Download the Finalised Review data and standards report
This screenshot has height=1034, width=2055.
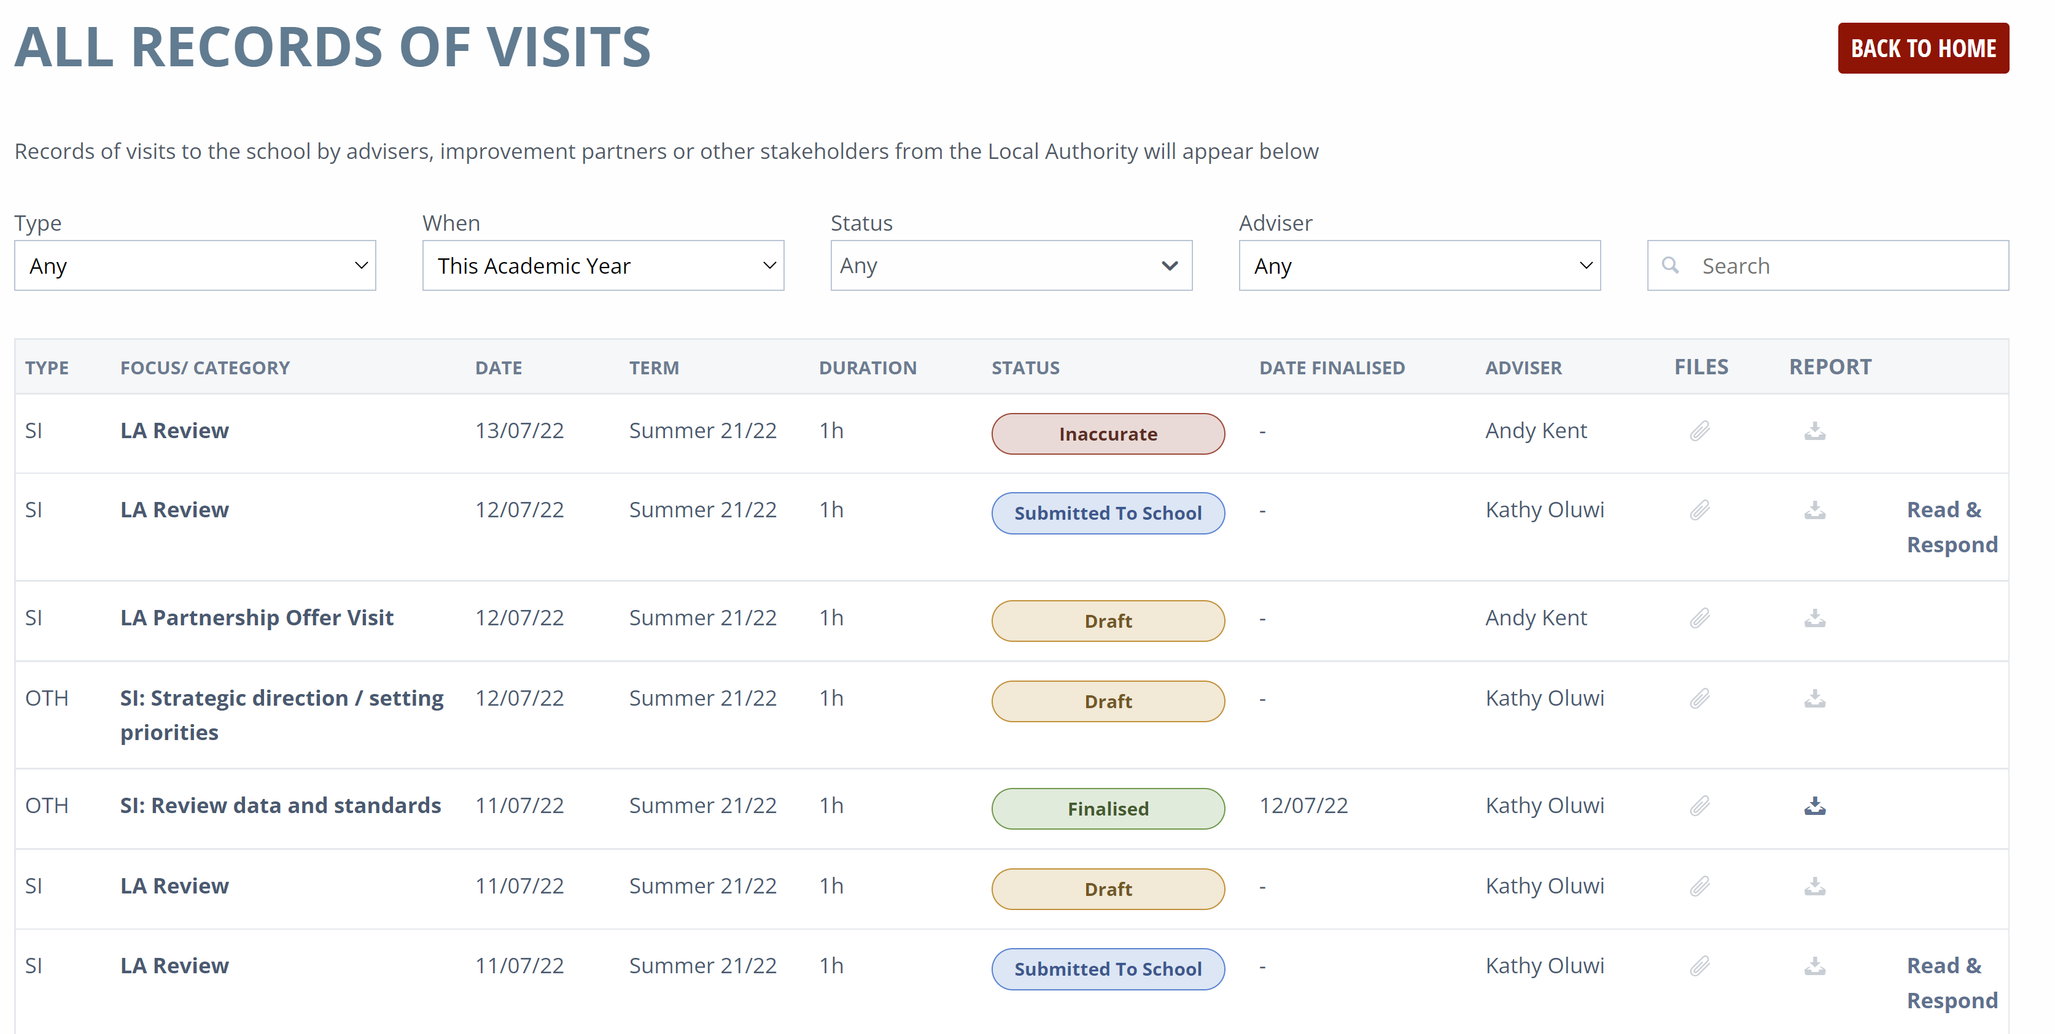coord(1815,807)
